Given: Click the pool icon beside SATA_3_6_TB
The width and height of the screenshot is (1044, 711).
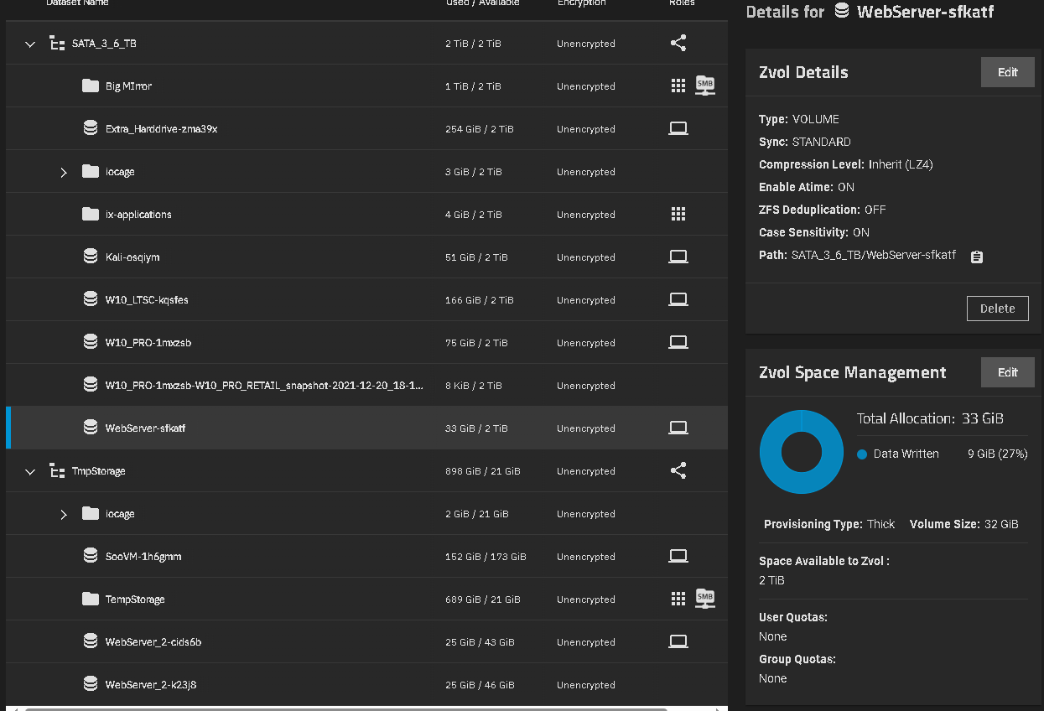Looking at the screenshot, I should click(x=57, y=44).
